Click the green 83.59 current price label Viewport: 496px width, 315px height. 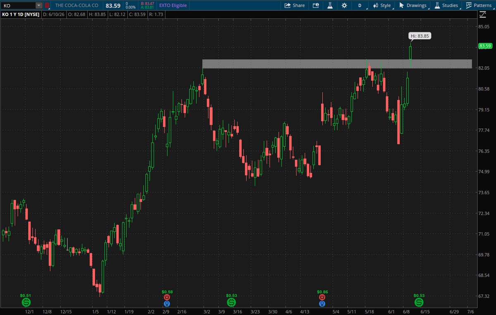[484, 46]
